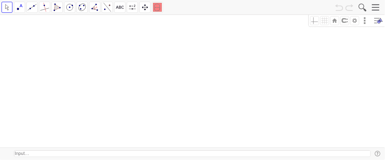This screenshot has height=160, width=385.
Task: Select the Move Graphics View tool
Action: click(145, 7)
